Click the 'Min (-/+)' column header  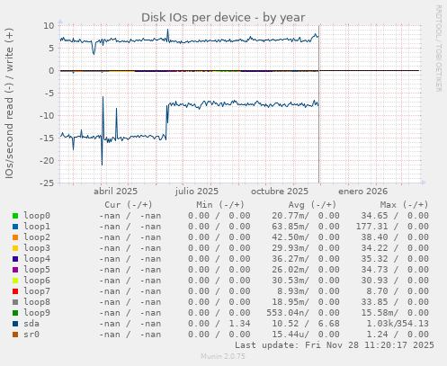click(x=220, y=205)
